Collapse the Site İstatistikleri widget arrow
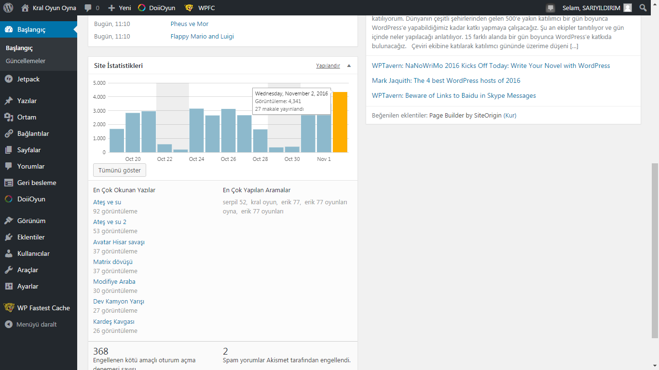Viewport: 659px width, 370px height. 349,66
